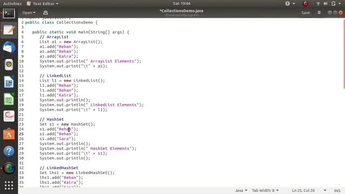Launch Thunderbird mail from the dock
Image resolution: width=345 pixels, height=194 pixels.
(x=9, y=47)
